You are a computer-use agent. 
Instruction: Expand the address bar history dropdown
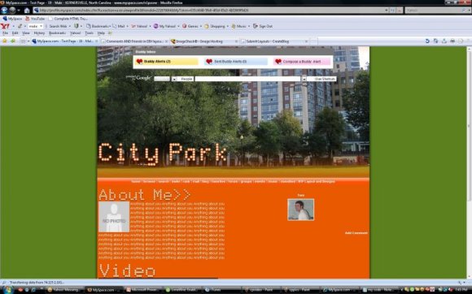coord(387,11)
